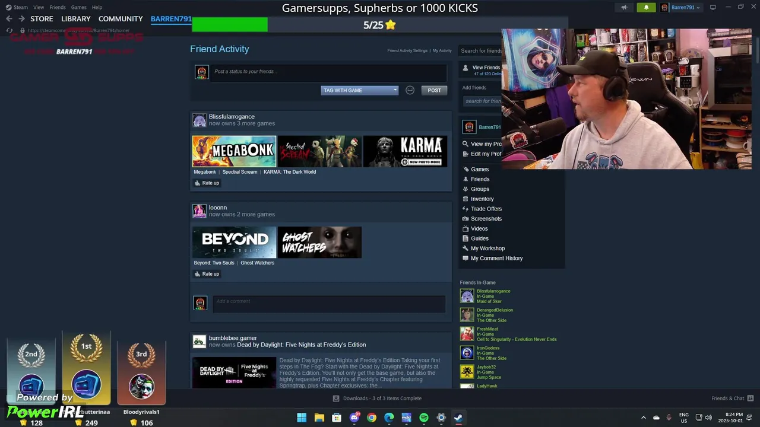Open the Help menu
Viewport: 760px width, 427px height.
point(97,7)
